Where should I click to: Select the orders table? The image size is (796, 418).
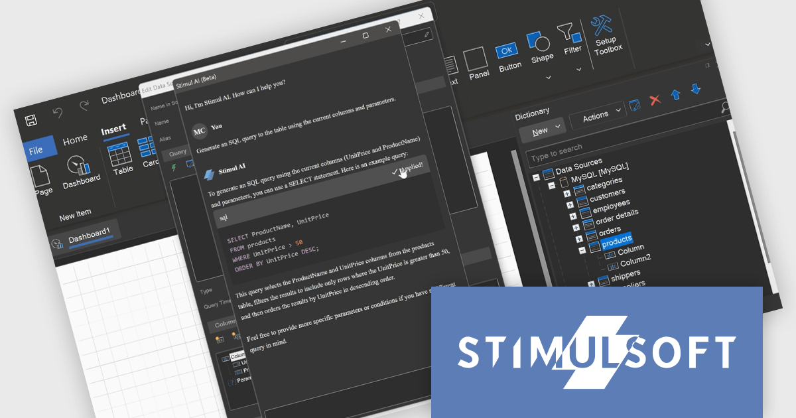[610, 231]
